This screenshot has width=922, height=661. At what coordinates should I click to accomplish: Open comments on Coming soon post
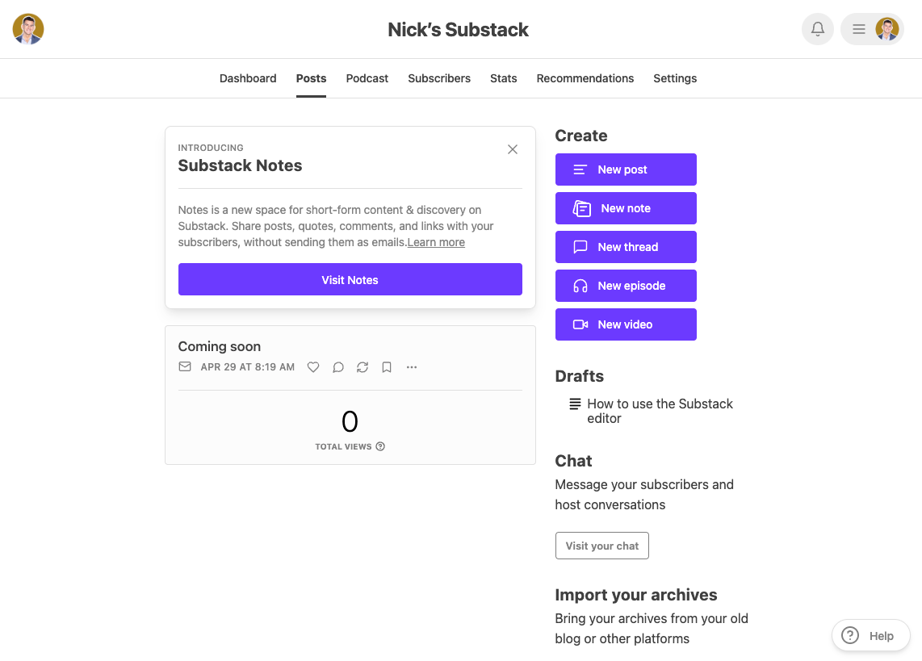338,367
